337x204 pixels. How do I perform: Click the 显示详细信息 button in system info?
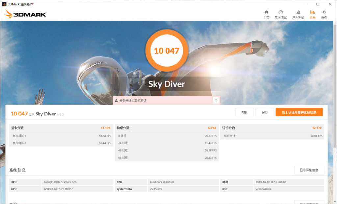pos(309,170)
